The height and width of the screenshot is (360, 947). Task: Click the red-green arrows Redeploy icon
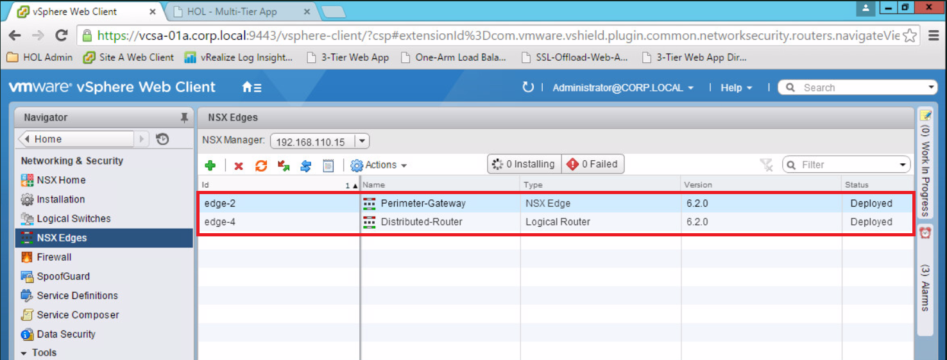(284, 165)
